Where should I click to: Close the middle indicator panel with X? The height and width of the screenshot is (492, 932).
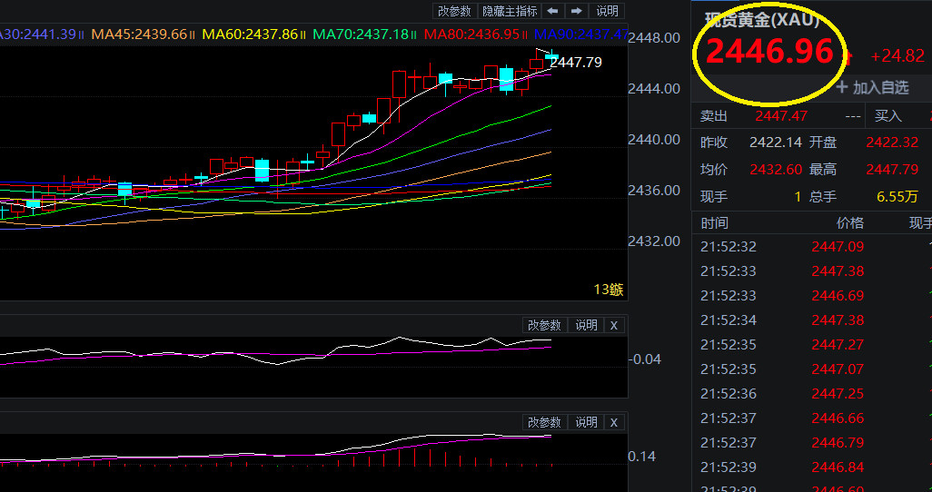coord(613,325)
